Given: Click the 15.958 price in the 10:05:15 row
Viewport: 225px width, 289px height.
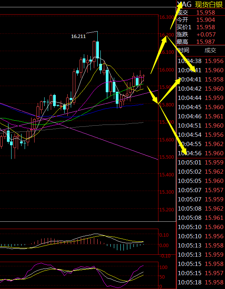Looking at the screenshot, I should click(x=214, y=264).
